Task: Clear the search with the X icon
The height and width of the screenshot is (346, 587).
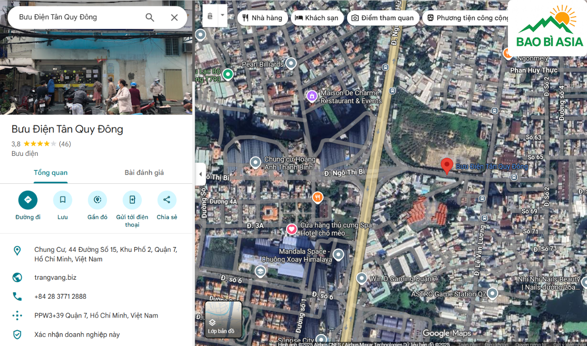Action: (x=174, y=18)
